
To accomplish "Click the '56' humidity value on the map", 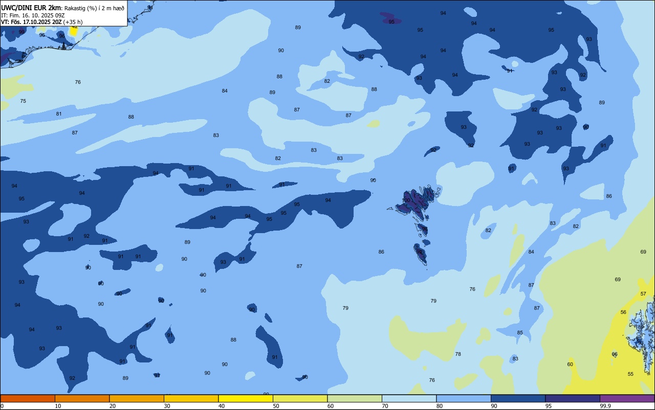I will [x=623, y=312].
